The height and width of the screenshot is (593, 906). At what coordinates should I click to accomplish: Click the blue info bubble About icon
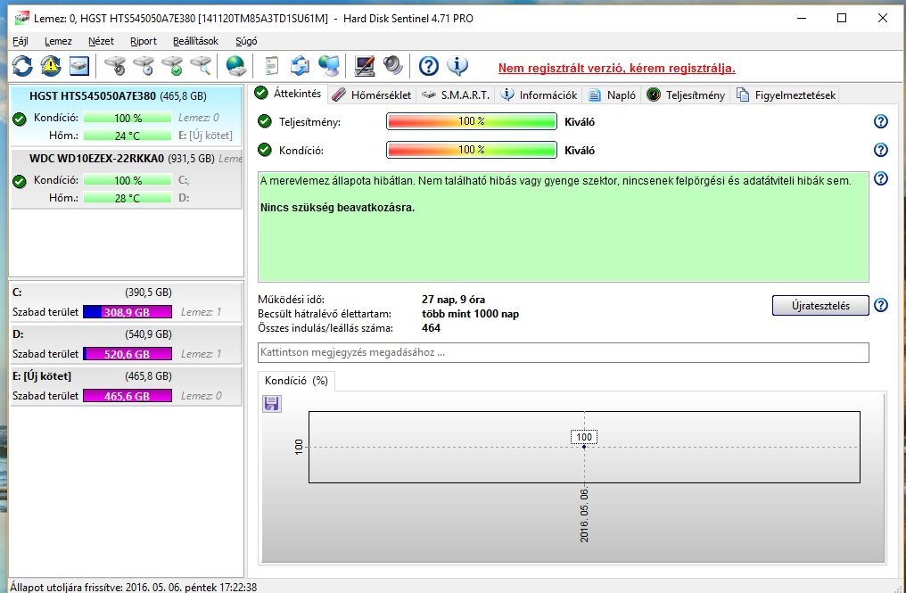pyautogui.click(x=457, y=66)
